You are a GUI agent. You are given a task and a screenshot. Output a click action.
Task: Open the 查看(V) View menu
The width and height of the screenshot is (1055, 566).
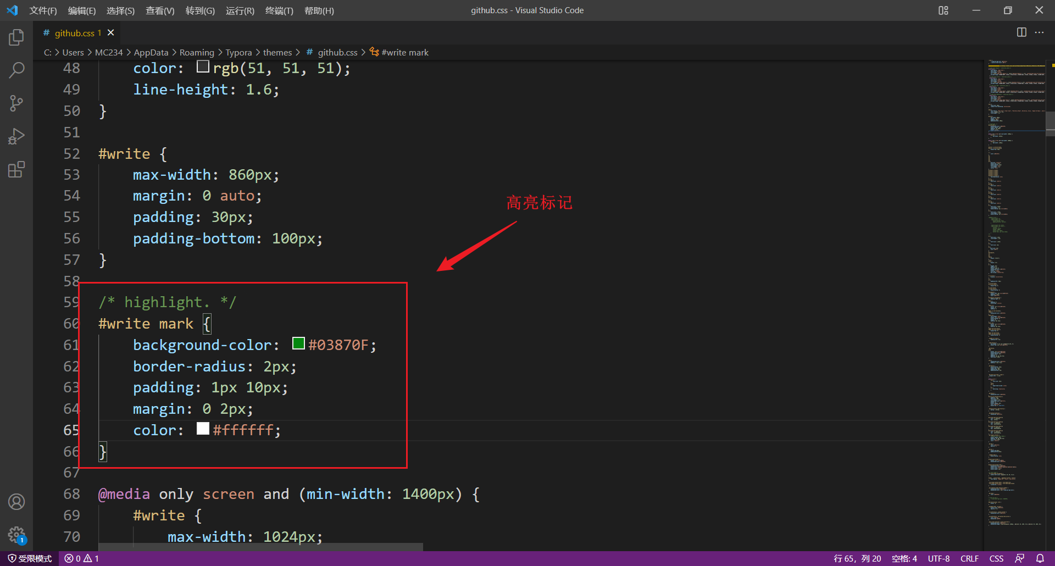[x=160, y=10]
